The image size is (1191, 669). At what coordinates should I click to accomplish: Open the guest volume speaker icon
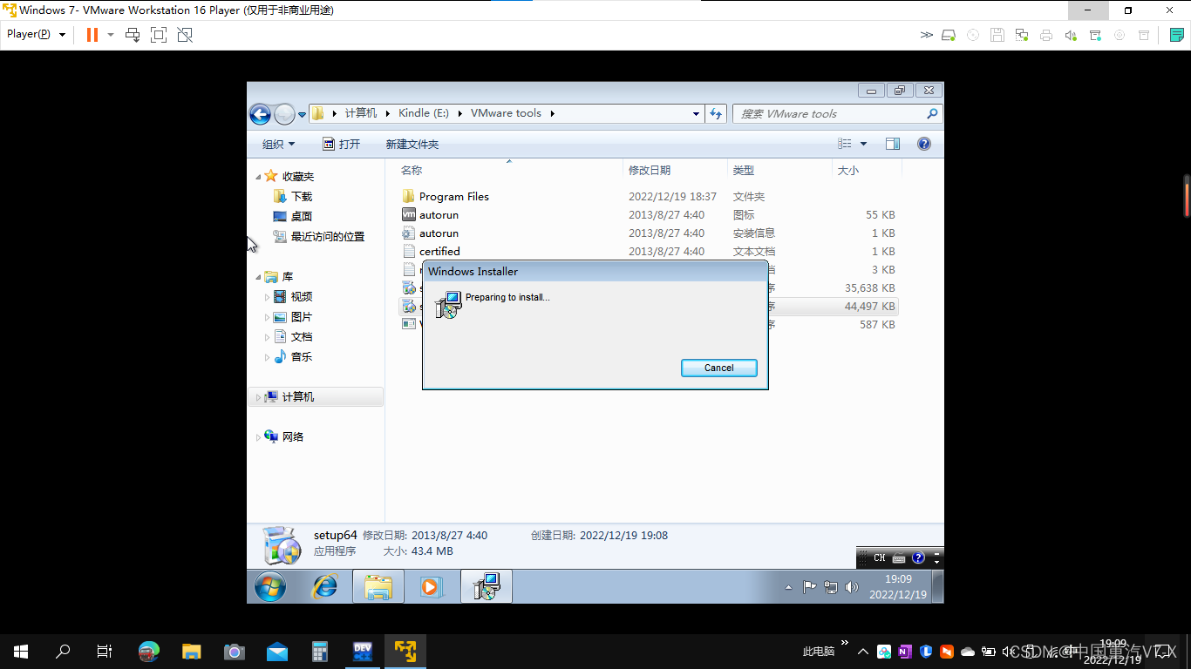tap(852, 587)
